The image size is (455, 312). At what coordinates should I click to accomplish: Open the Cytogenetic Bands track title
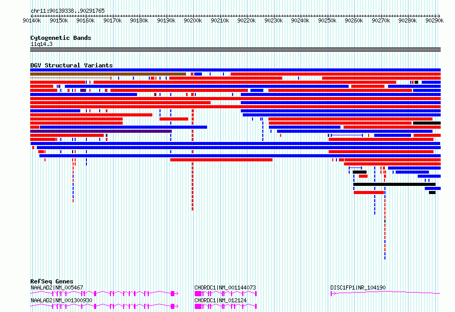[x=61, y=38]
